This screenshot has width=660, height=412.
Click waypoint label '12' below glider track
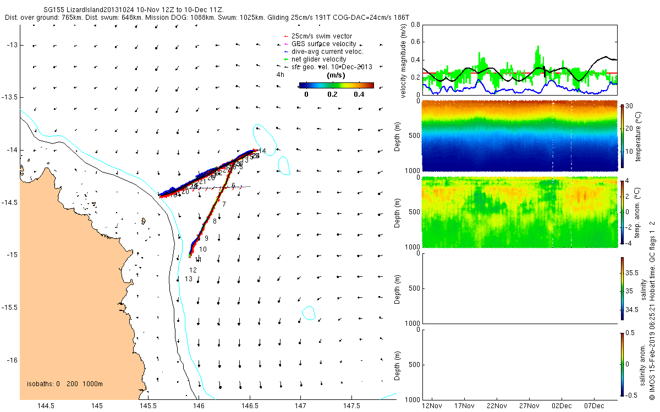click(193, 270)
